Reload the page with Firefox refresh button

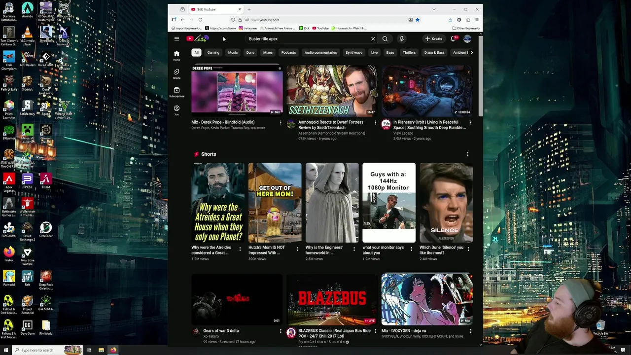pos(200,20)
